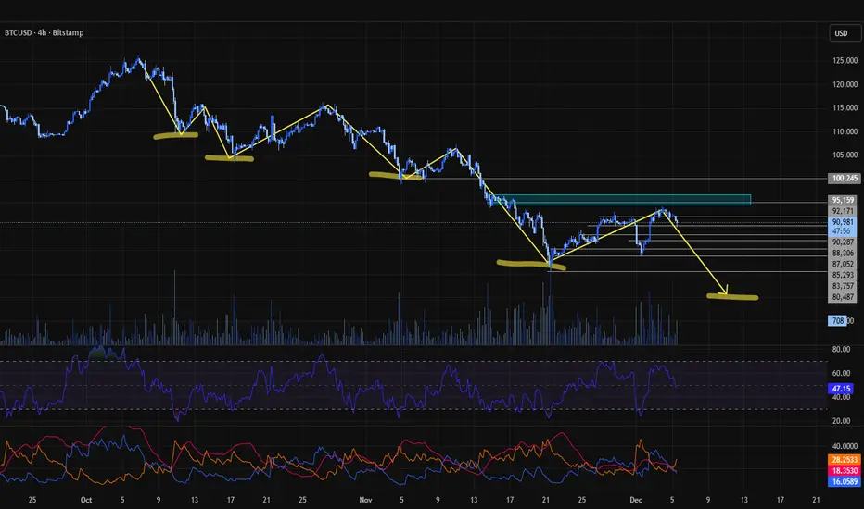This screenshot has width=864, height=509.
Task: Click the 40.0000 scale label in bottom pane
Action: [x=845, y=446]
